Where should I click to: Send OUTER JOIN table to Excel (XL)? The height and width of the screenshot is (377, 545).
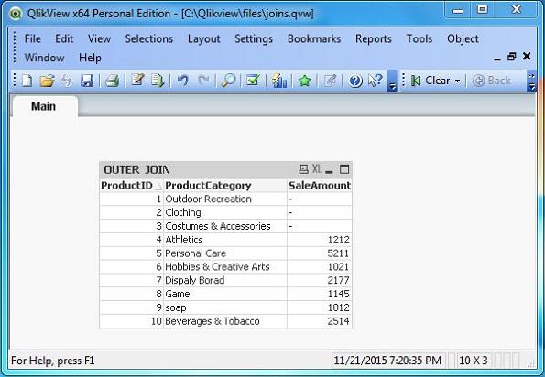pyautogui.click(x=317, y=169)
